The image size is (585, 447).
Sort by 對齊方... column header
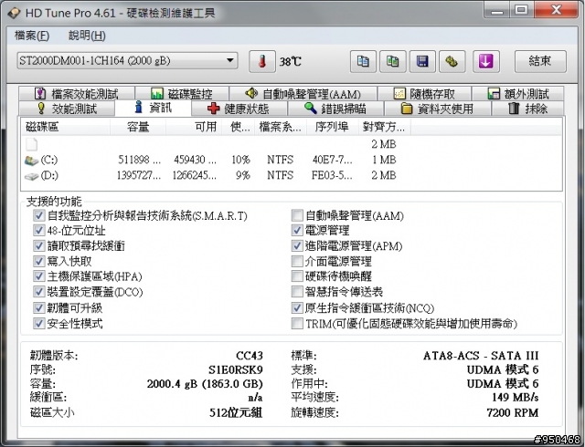pos(385,127)
